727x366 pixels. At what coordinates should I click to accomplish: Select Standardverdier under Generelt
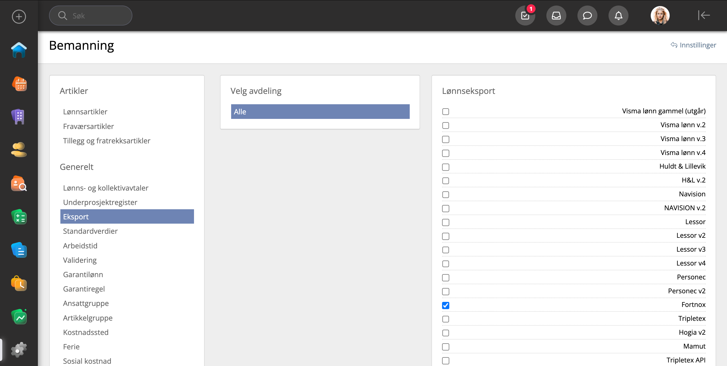coord(90,231)
